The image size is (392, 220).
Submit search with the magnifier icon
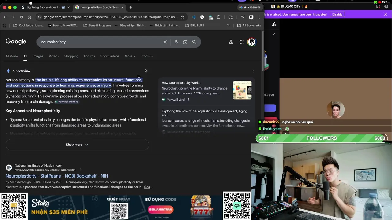coord(194,42)
